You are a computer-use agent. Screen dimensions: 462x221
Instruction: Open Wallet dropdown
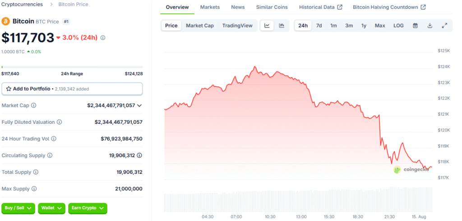[51, 208]
